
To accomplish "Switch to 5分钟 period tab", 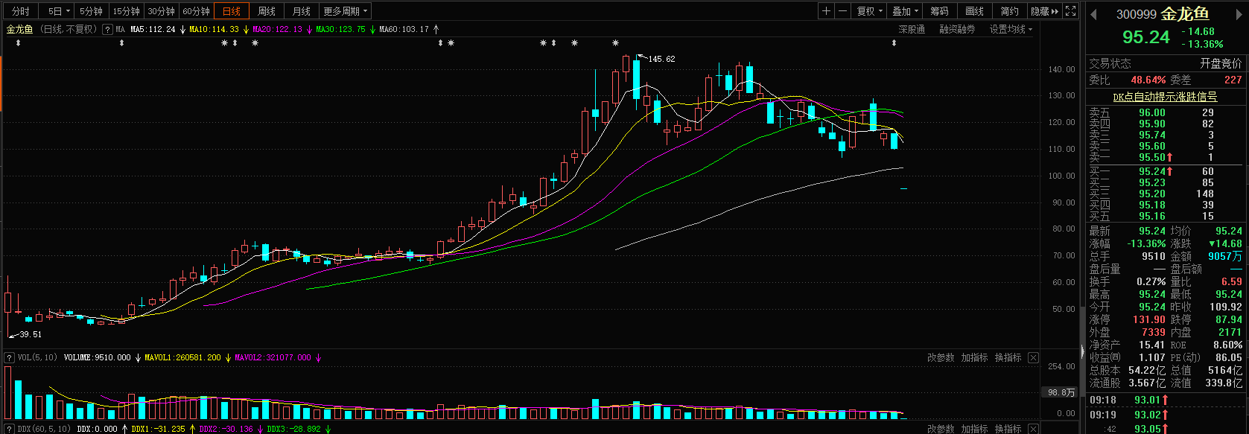I will [91, 11].
